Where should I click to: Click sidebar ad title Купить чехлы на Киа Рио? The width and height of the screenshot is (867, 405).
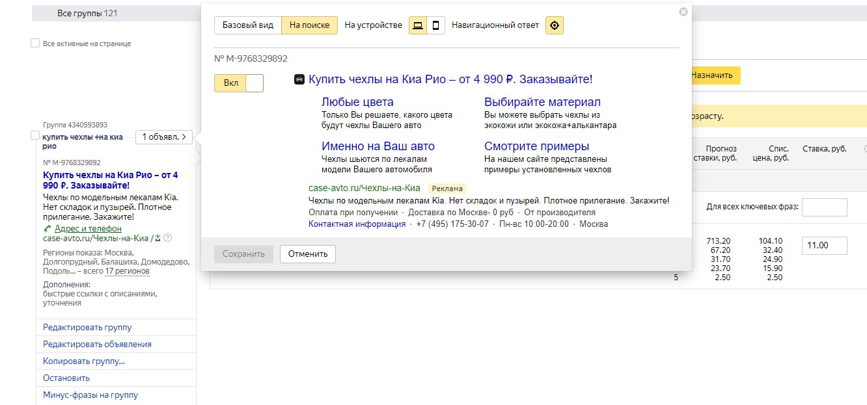click(x=110, y=180)
